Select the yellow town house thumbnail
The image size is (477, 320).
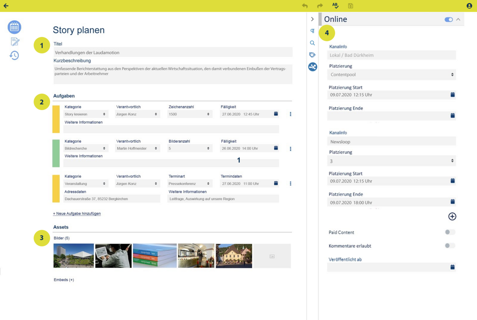click(x=234, y=256)
